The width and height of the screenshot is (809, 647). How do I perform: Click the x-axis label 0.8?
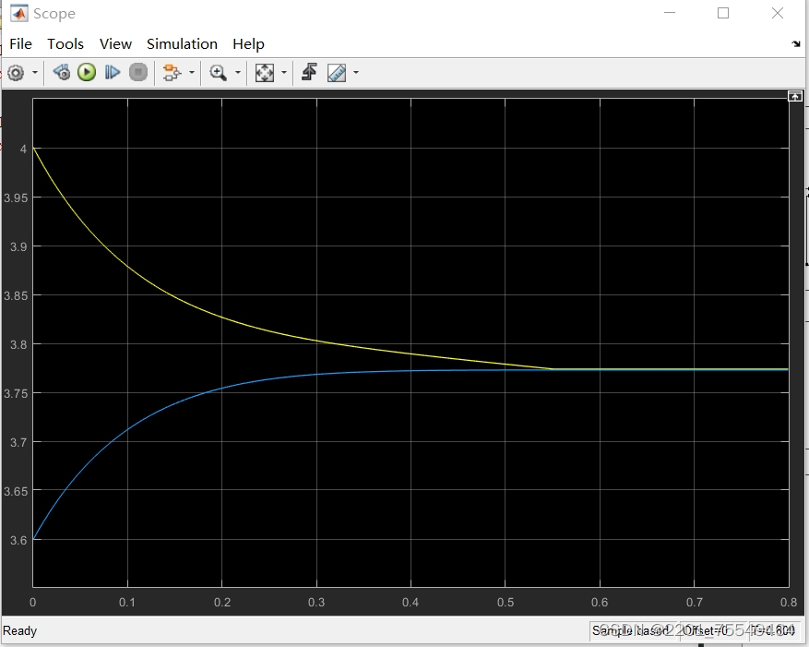point(789,602)
